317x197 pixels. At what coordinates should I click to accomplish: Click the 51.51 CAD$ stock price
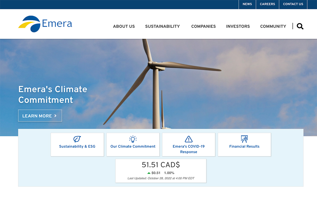(x=161, y=165)
